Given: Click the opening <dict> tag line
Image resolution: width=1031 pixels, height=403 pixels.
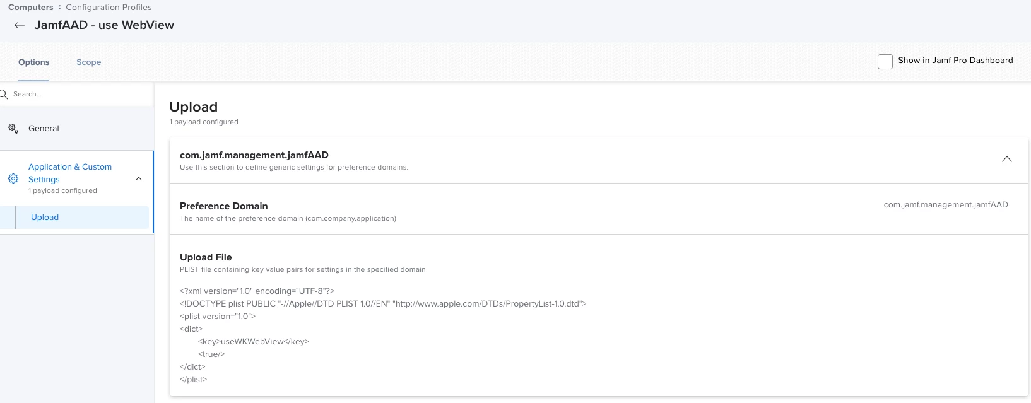Looking at the screenshot, I should (x=191, y=329).
